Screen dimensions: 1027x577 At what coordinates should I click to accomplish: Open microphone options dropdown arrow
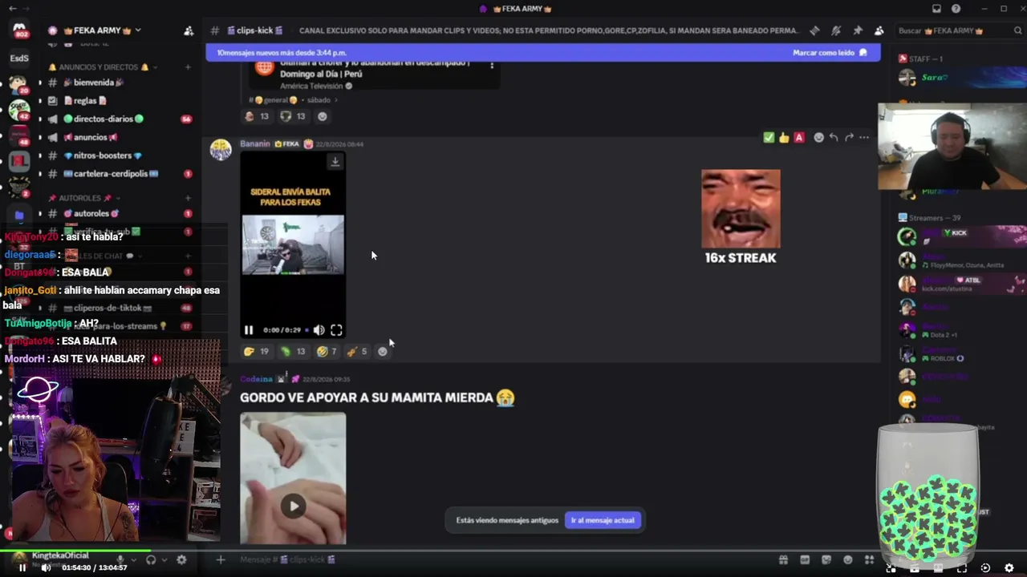[x=134, y=559]
